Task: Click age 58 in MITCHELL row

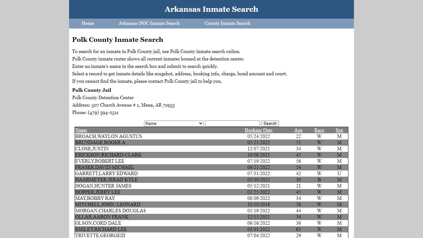Action: point(299,205)
